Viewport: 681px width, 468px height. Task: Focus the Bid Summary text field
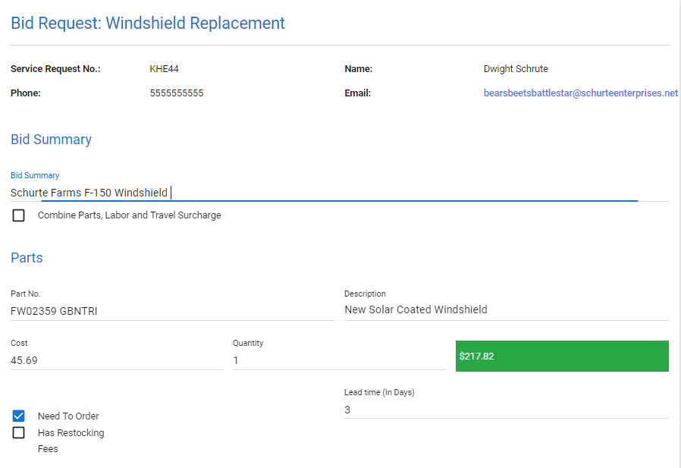point(339,193)
